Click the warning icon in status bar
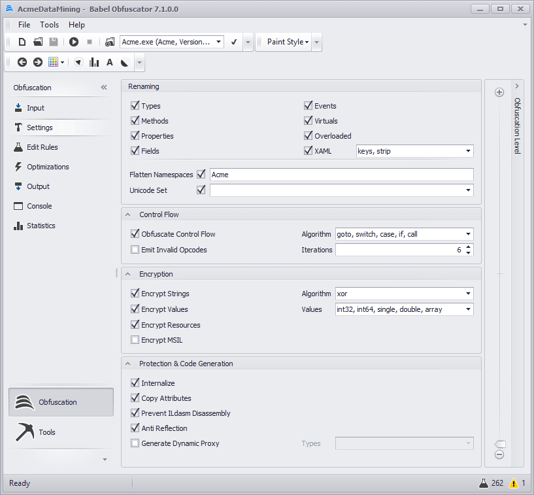The height and width of the screenshot is (495, 534). [514, 483]
